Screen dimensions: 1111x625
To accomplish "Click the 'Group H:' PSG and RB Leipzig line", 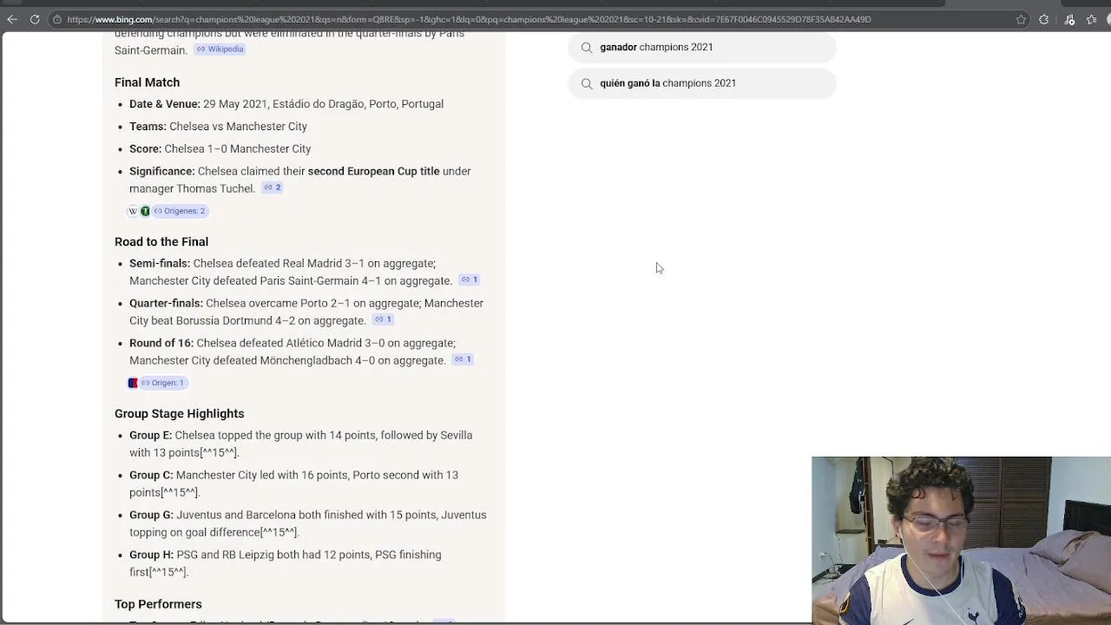I will [x=286, y=564].
